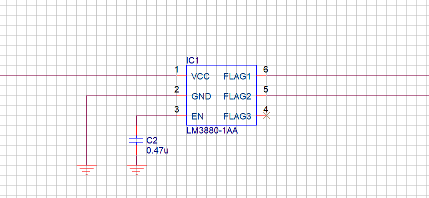
Task: Click pin number 2 of IC1
Action: pos(177,89)
